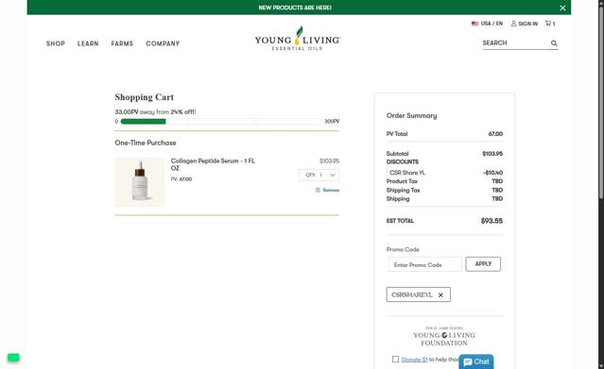This screenshot has height=369, width=604.
Task: Open Collagen Peptide Serum product thumbnail
Action: 140,181
